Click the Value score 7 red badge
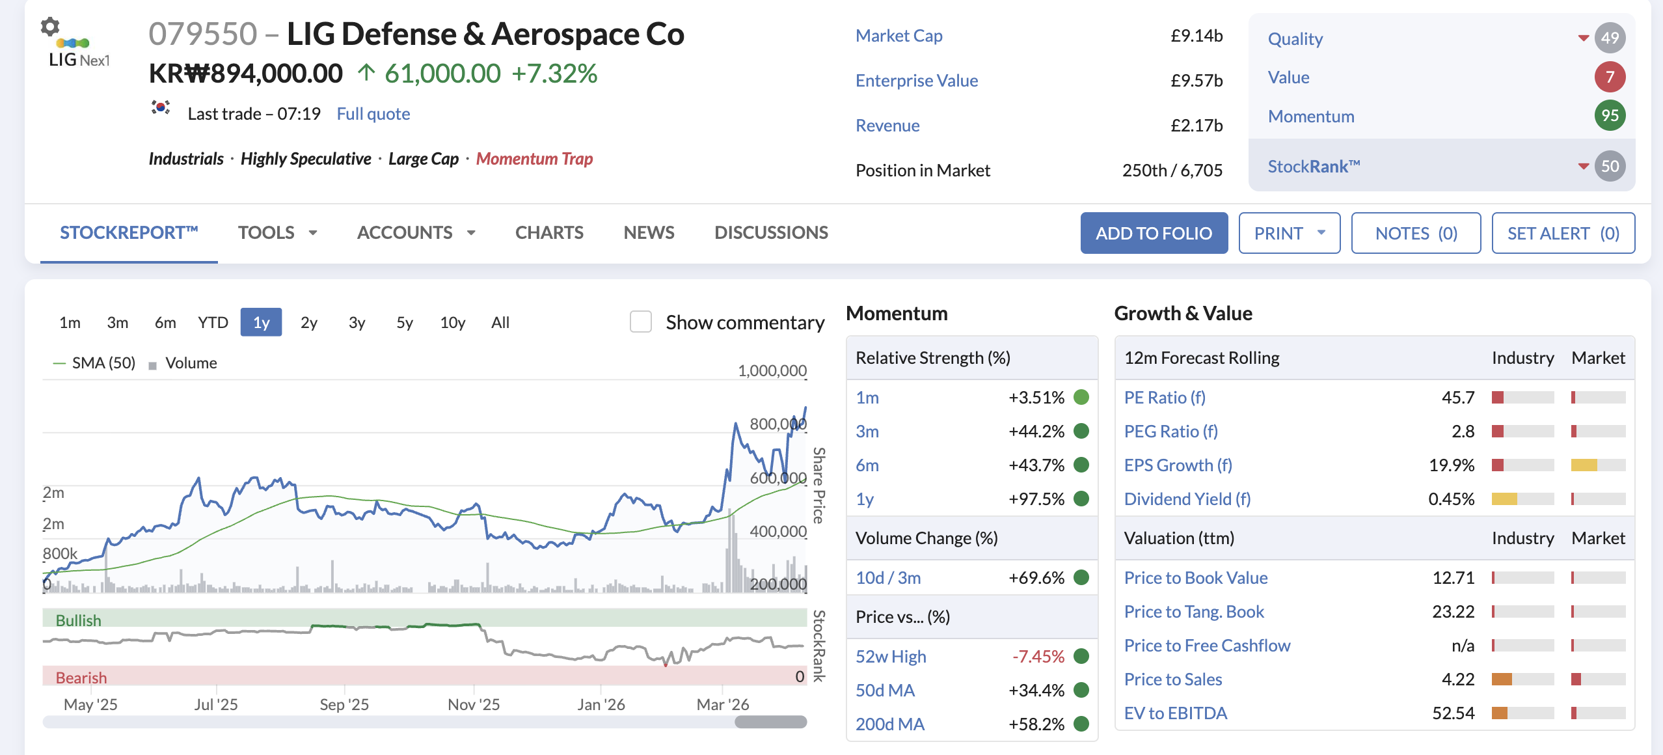Screen dimensions: 1663x755 point(1610,77)
